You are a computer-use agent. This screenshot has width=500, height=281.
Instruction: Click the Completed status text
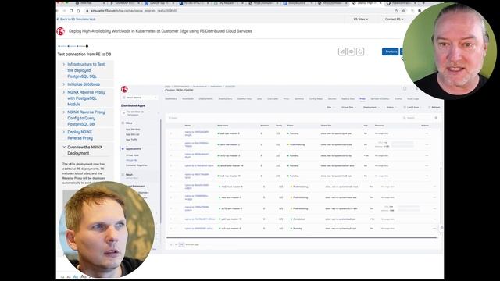click(x=298, y=219)
